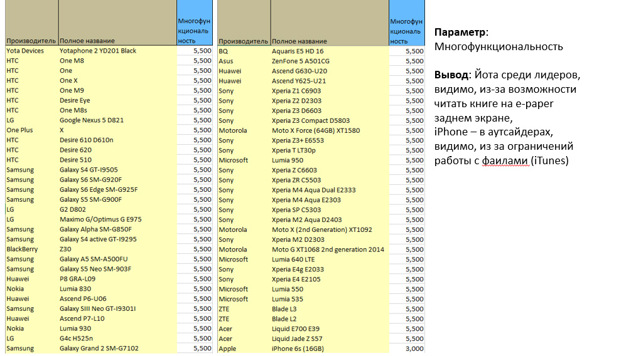Click the One Plus manufacturer cell

click(x=32, y=130)
